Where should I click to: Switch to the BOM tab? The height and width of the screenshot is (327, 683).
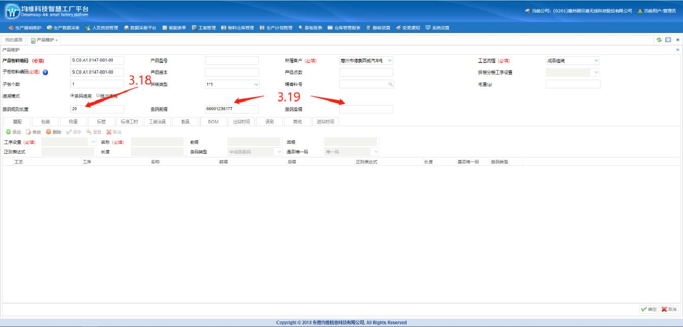pos(213,121)
